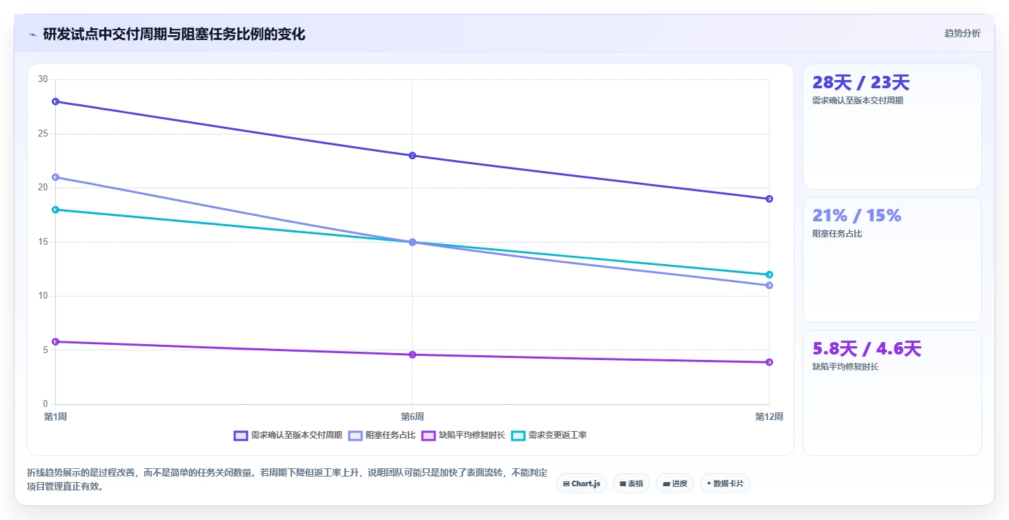Click the delivery cycle data point at 28 in week 1
This screenshot has width=1009, height=520.
tap(55, 101)
